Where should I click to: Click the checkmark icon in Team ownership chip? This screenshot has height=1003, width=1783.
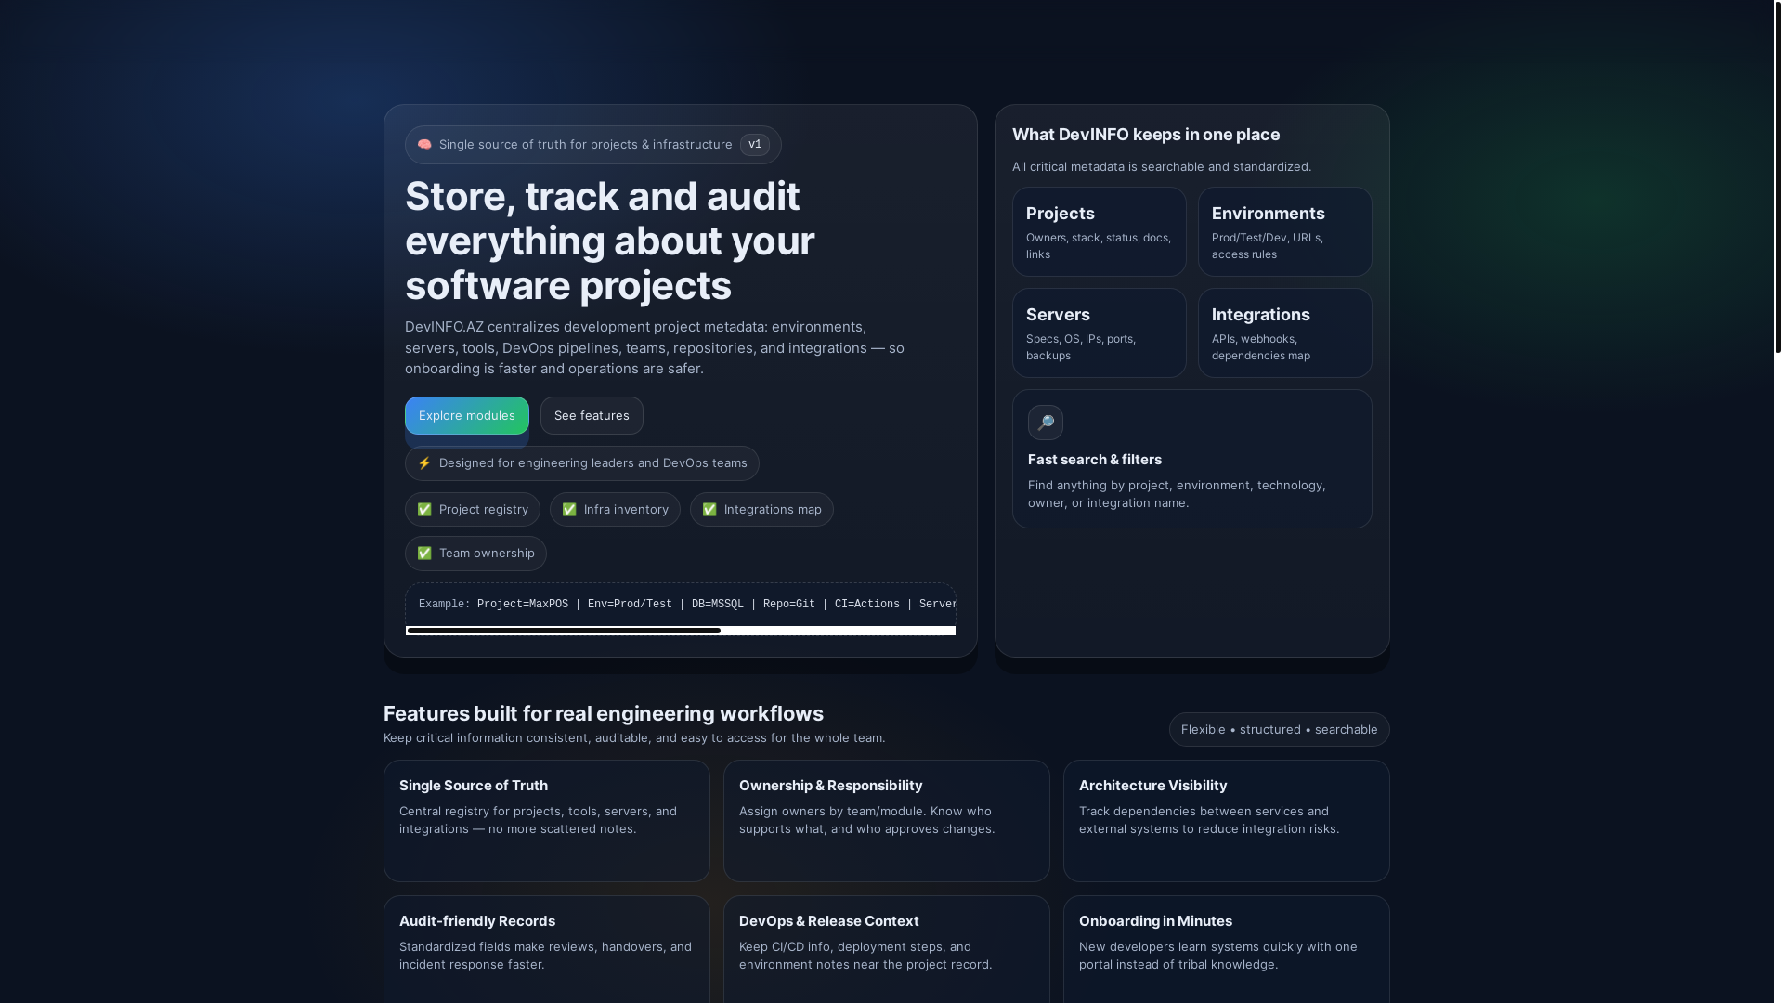click(424, 554)
